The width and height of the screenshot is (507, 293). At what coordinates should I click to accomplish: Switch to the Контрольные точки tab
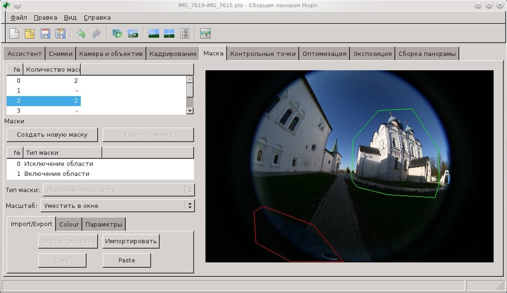point(263,54)
